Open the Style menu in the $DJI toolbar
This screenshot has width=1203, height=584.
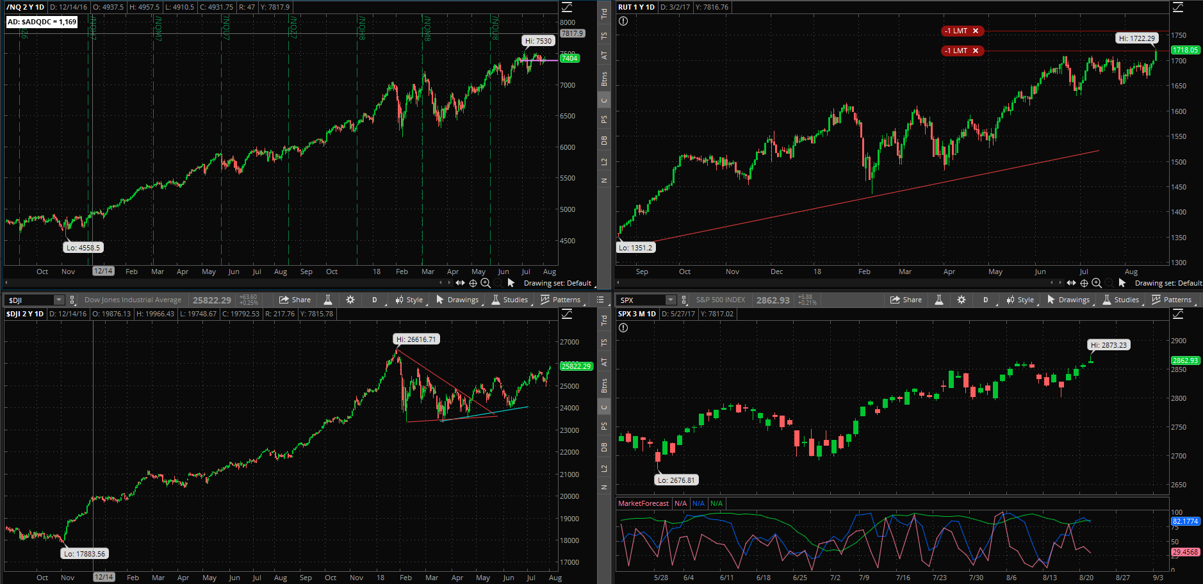point(409,300)
